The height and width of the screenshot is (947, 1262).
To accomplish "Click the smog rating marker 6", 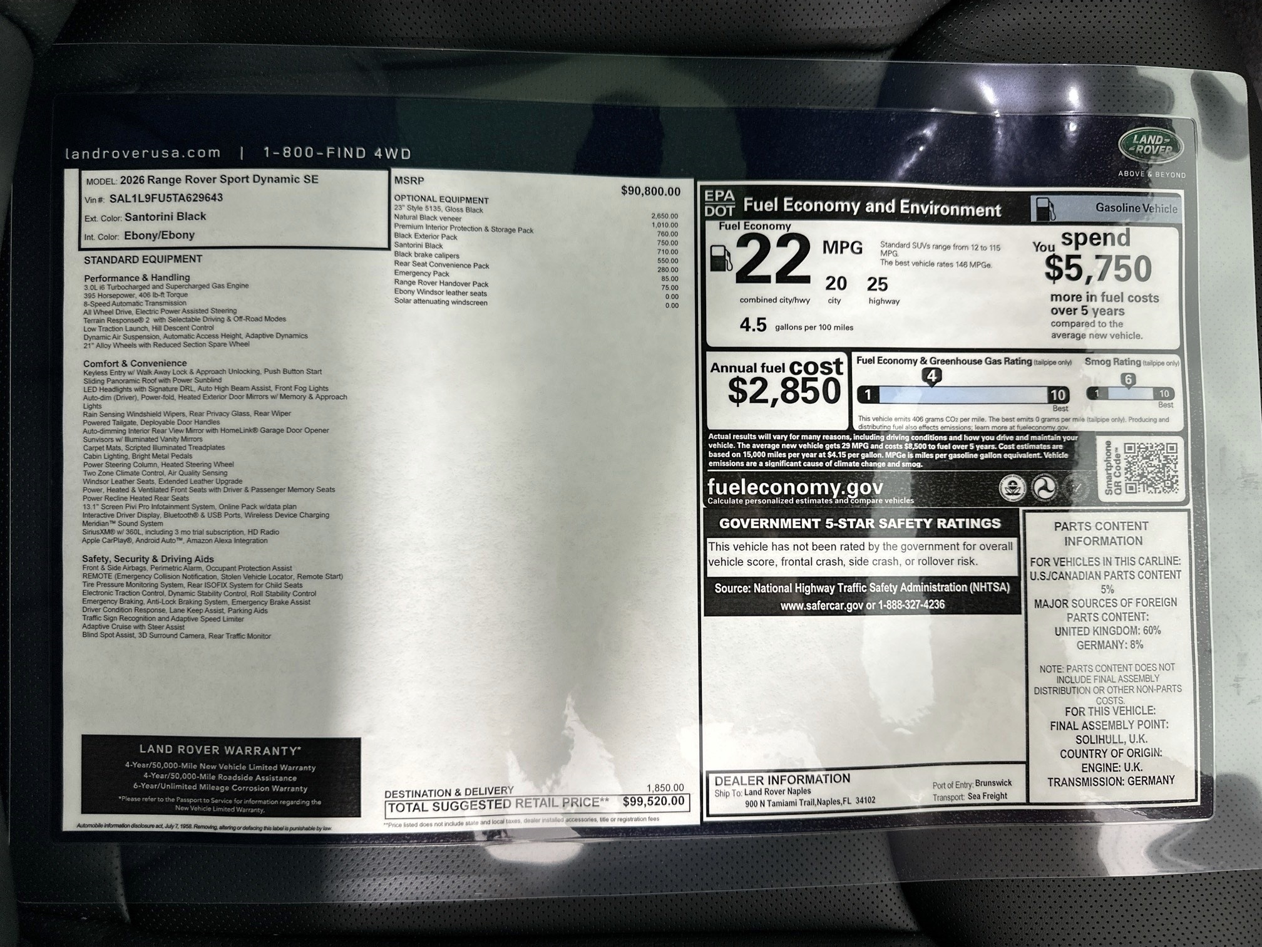I will pyautogui.click(x=1128, y=380).
